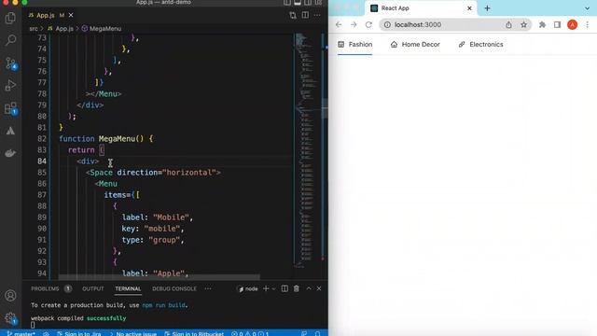This screenshot has width=597, height=336.
Task: Kill the terminal with trash icon
Action: 297,288
